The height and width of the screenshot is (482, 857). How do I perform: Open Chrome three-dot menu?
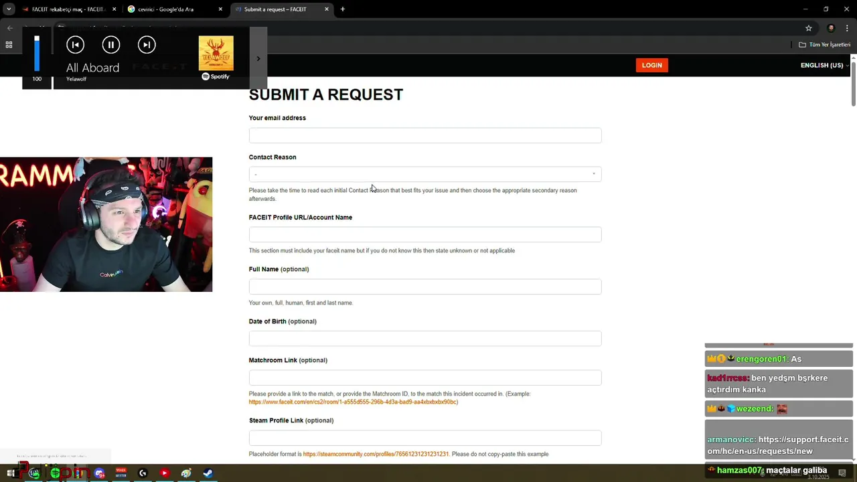click(847, 28)
